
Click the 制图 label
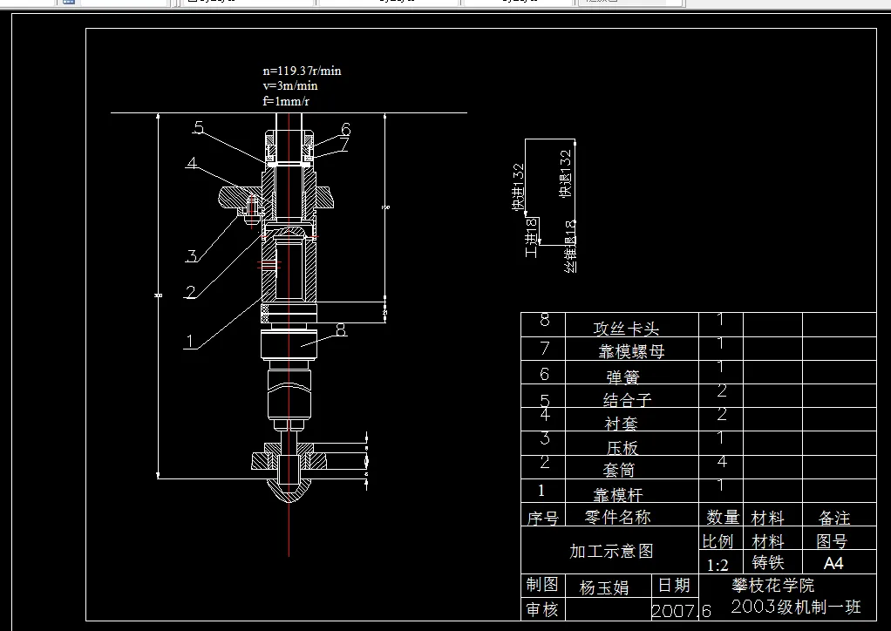pos(542,585)
